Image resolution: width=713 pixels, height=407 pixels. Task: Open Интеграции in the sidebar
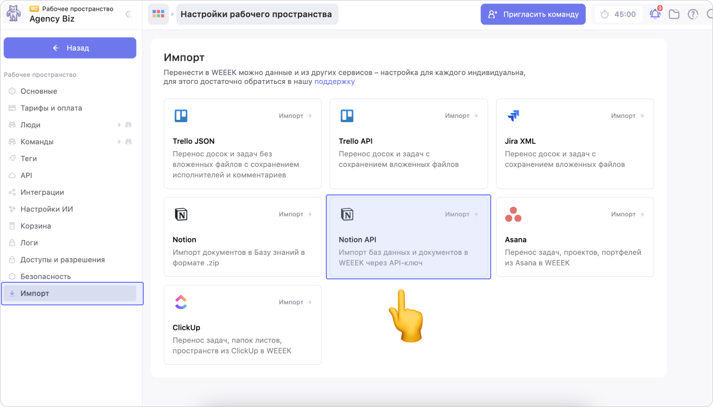[x=42, y=192]
